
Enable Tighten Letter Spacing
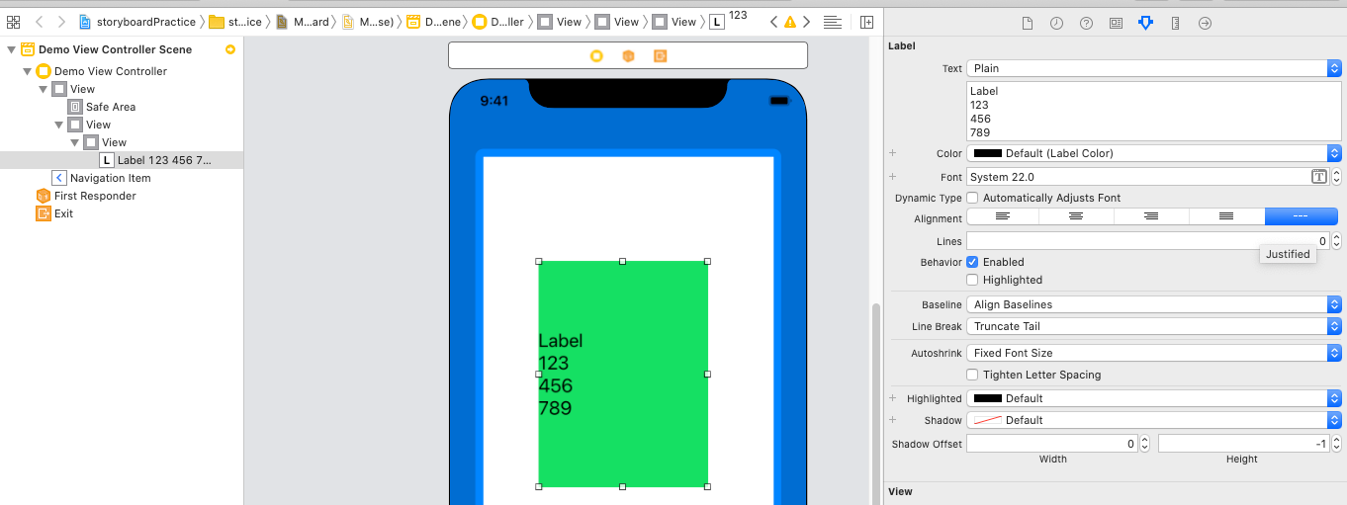click(972, 375)
